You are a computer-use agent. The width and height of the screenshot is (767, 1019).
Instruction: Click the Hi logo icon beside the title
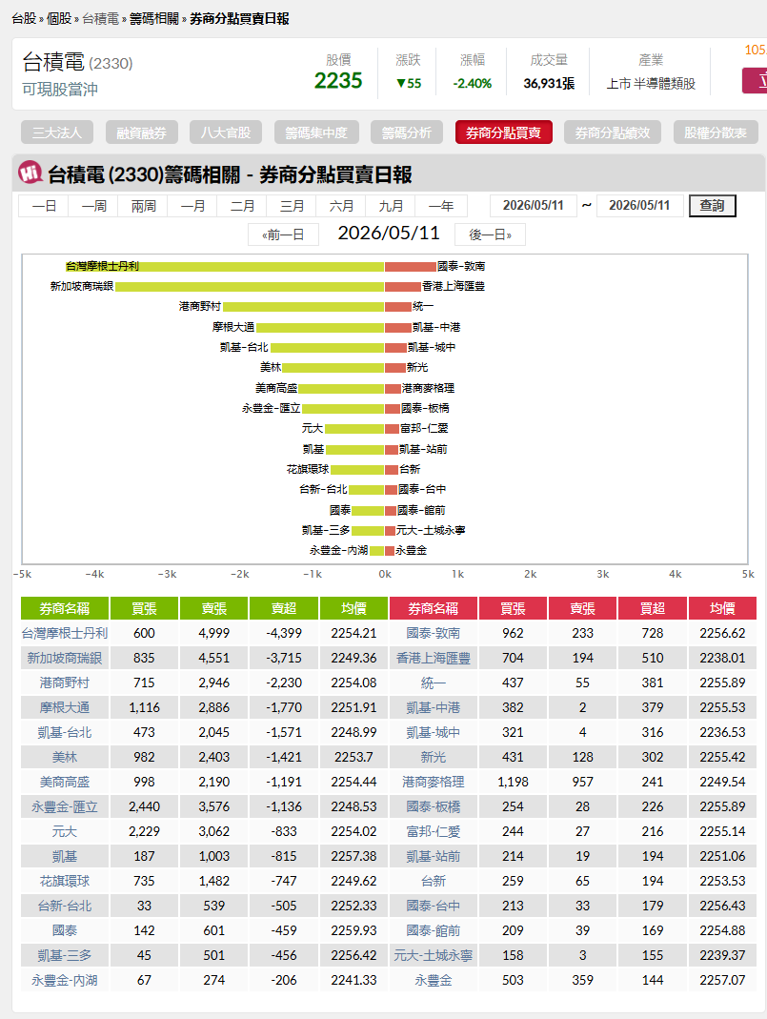(30, 173)
